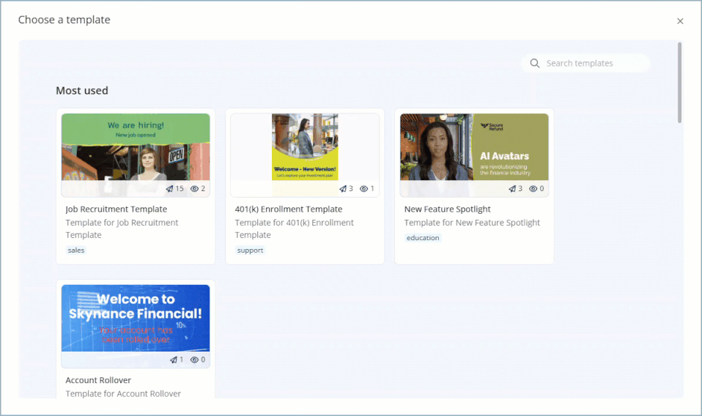702x416 pixels.
Task: Click the Job Recruitment Template title
Action: pyautogui.click(x=117, y=209)
